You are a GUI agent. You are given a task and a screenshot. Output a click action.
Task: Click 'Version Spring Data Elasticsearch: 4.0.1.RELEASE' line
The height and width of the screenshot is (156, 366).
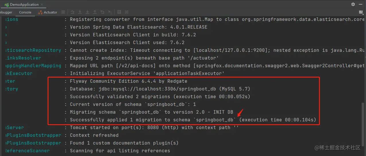coord(138,27)
